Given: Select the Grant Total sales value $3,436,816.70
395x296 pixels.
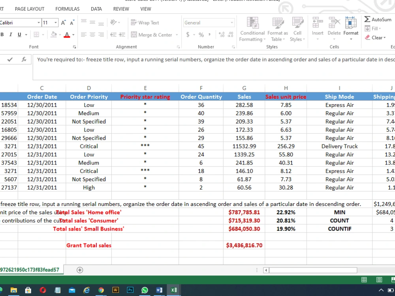Looking at the screenshot, I should (244, 245).
